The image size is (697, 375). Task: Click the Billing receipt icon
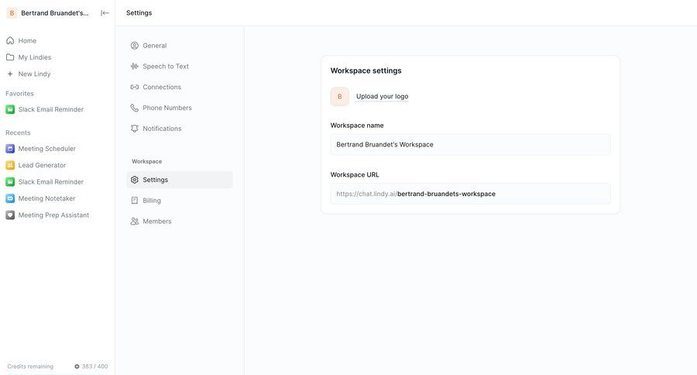pyautogui.click(x=134, y=201)
